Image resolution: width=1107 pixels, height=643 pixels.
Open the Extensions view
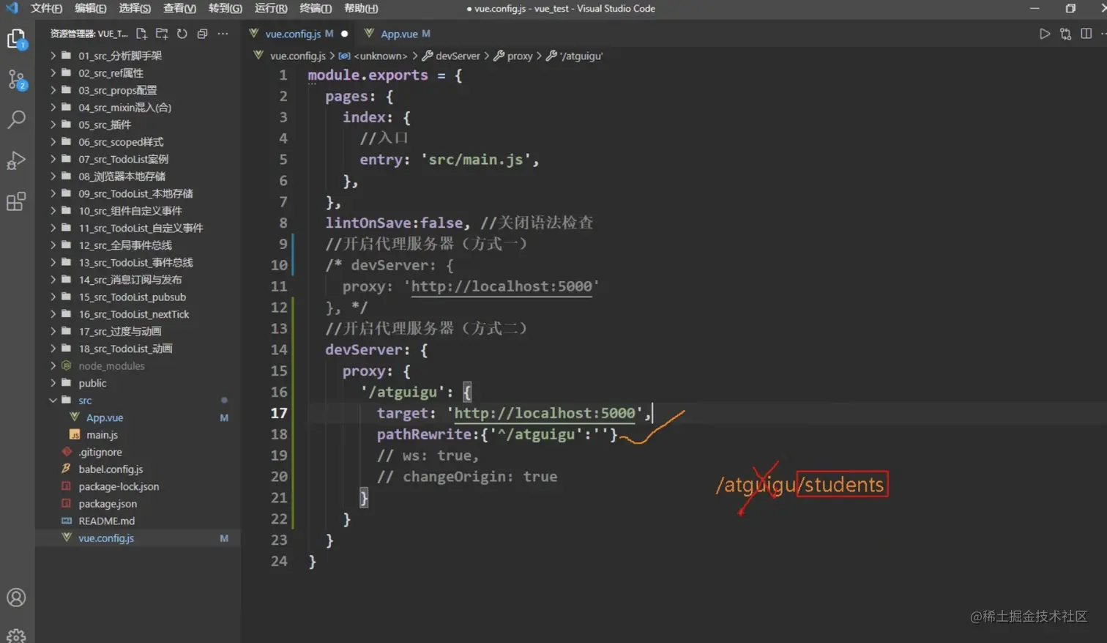(16, 201)
